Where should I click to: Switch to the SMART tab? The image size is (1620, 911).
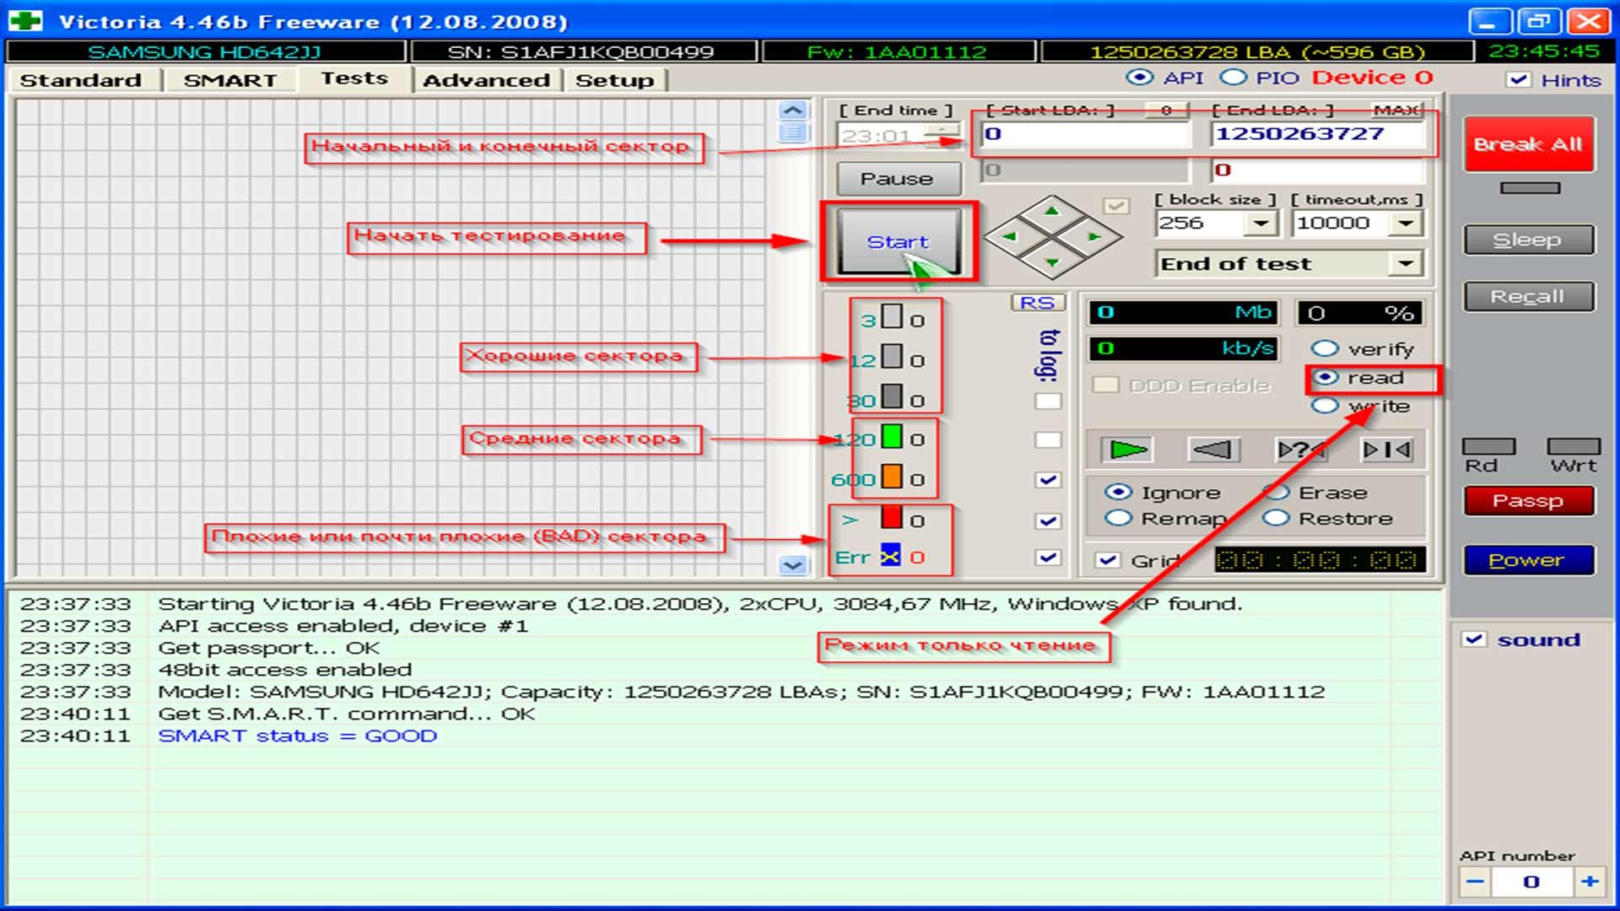229,80
